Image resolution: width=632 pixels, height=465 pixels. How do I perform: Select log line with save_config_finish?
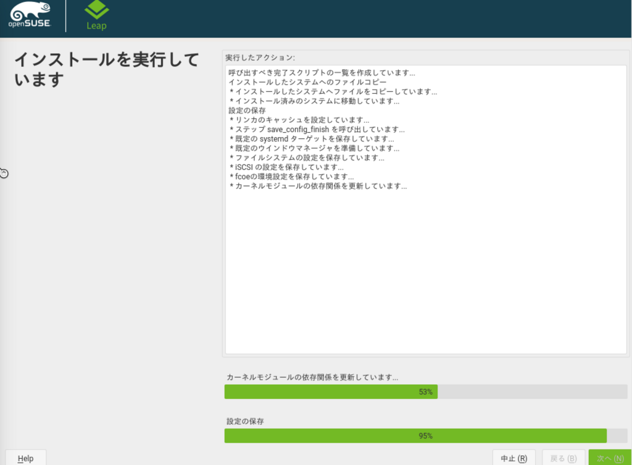pos(317,129)
